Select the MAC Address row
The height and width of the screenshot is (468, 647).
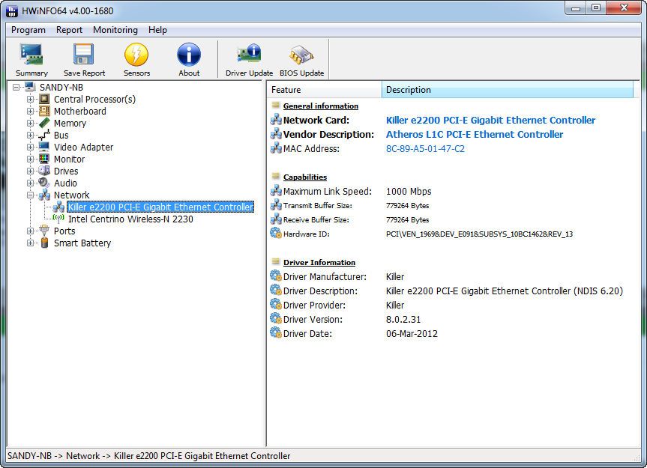click(x=311, y=149)
